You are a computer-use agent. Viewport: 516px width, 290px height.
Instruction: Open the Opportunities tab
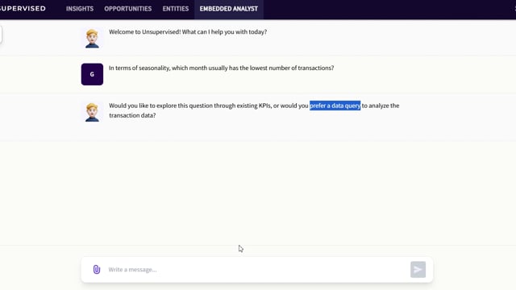tap(128, 9)
